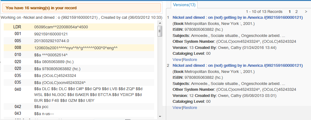The width and height of the screenshot is (311, 120).
Task: Click the 042 tag label
Action: coord(18,107)
